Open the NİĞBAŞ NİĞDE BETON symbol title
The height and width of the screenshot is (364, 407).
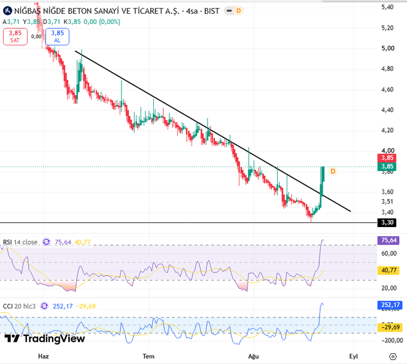(x=117, y=11)
